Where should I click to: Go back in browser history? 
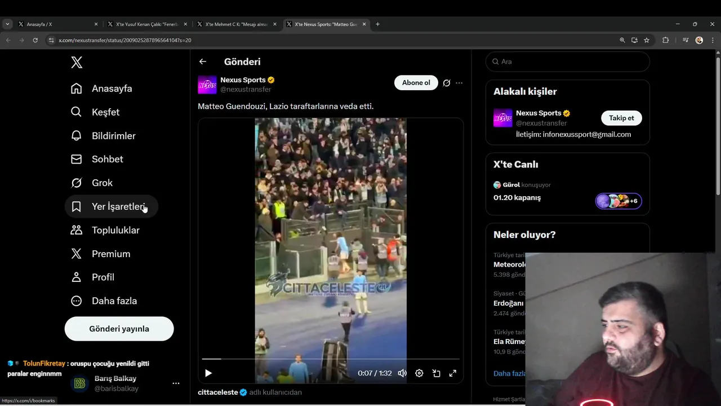click(x=8, y=40)
